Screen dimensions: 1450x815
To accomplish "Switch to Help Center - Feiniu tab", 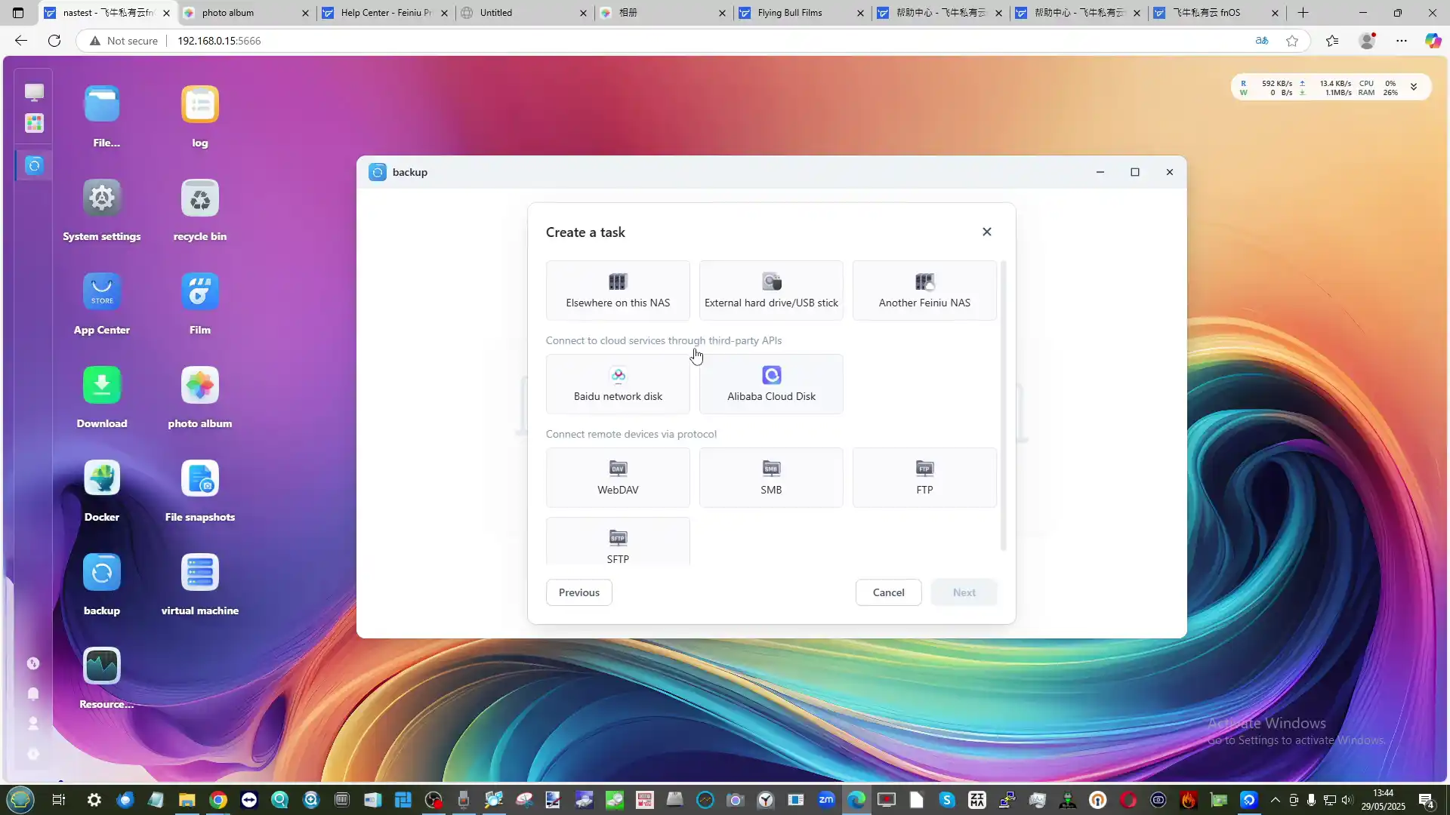I will coord(385,13).
